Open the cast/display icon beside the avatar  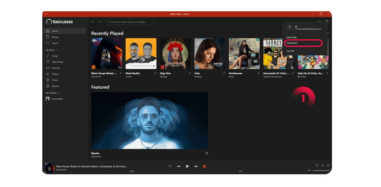(320, 22)
